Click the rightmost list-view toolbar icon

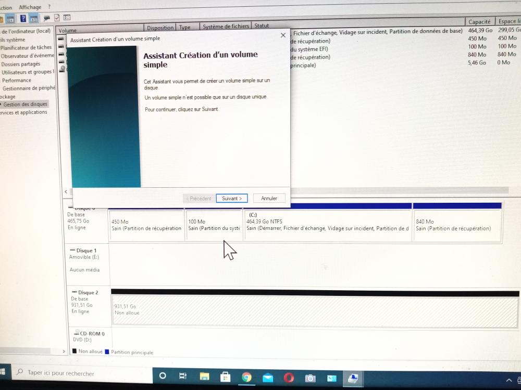(x=67, y=17)
